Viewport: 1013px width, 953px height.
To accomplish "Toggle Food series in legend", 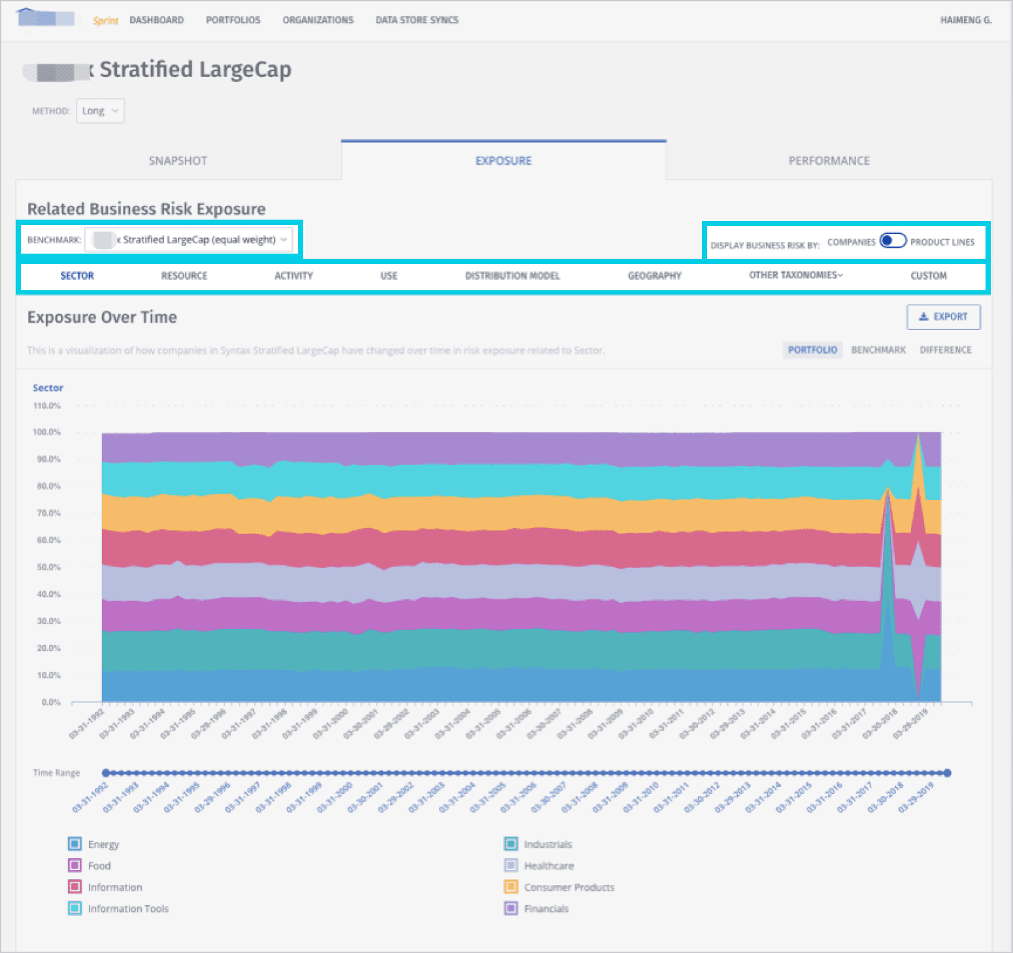I will (x=75, y=865).
